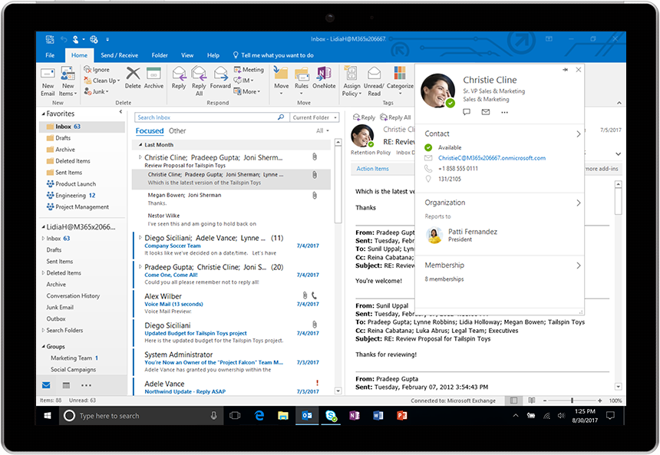This screenshot has width=660, height=455.
Task: Open the Engineering group folder
Action: tap(71, 196)
